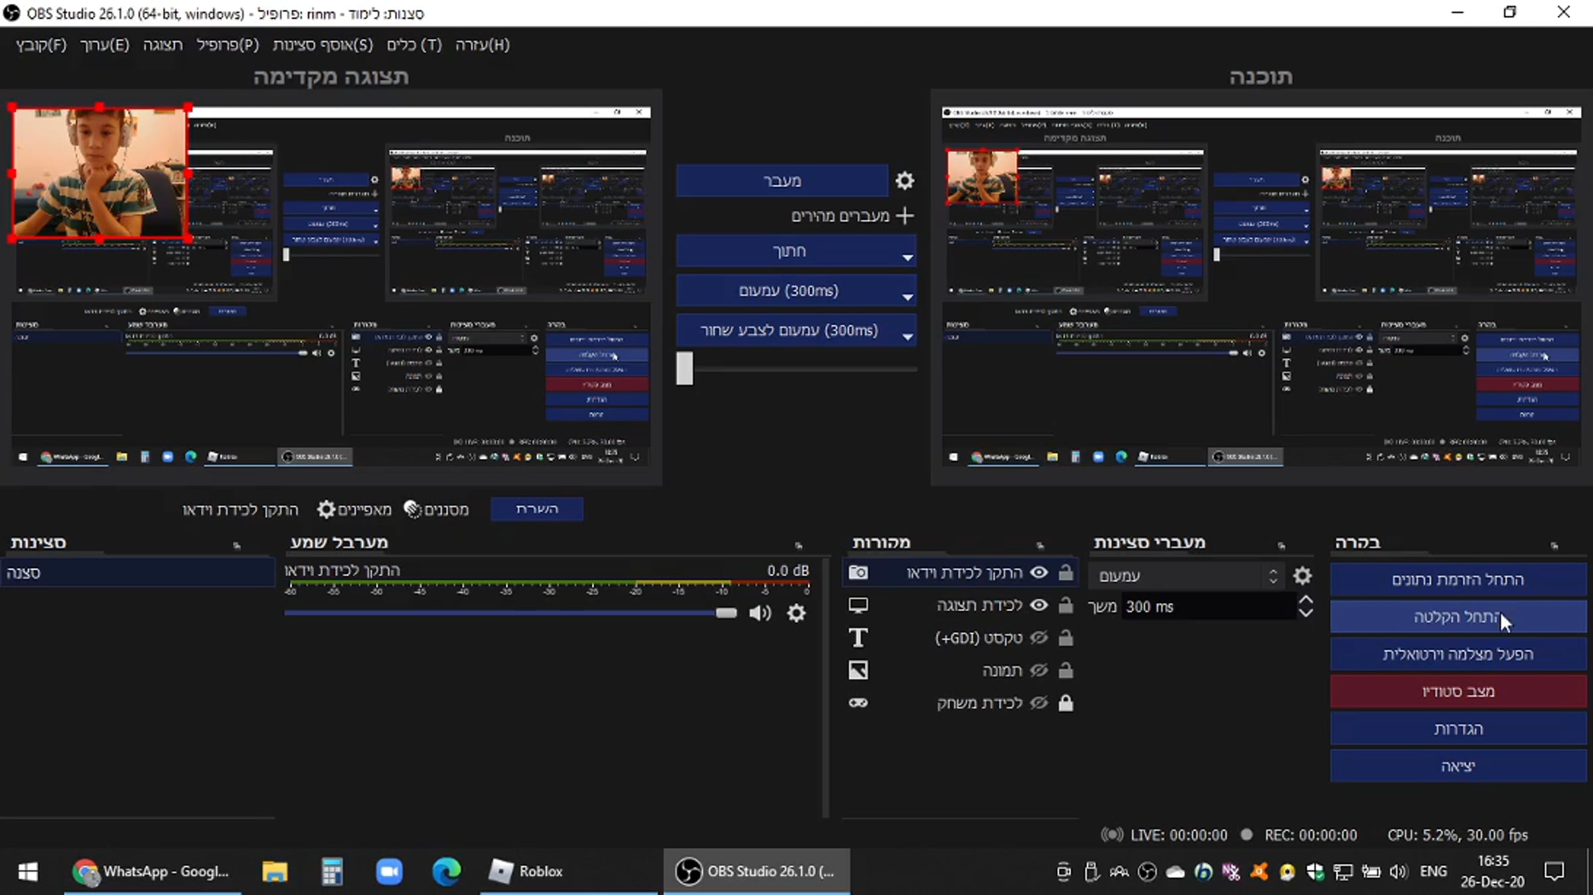Expand the cut (חתוך) transition dropdown
This screenshot has width=1593, height=895.
pyautogui.click(x=907, y=257)
